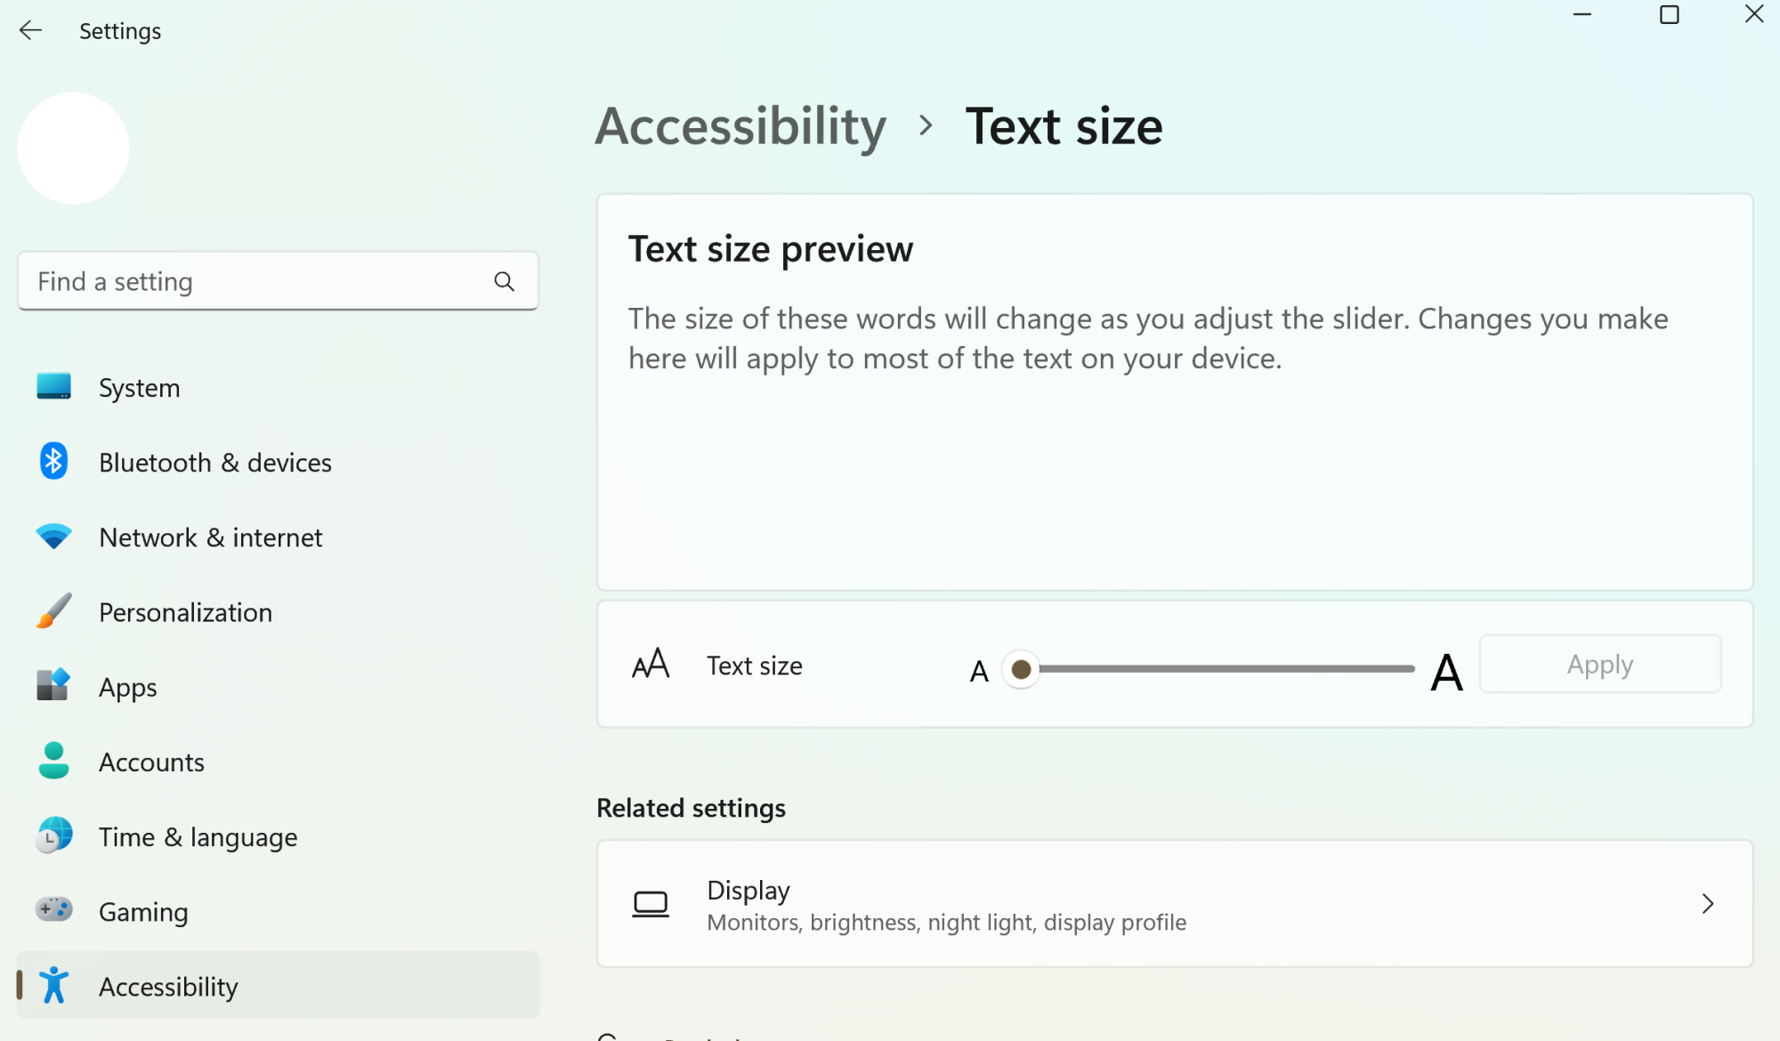This screenshot has width=1780, height=1041.
Task: Click Accessibility breadcrumb link
Action: point(740,126)
